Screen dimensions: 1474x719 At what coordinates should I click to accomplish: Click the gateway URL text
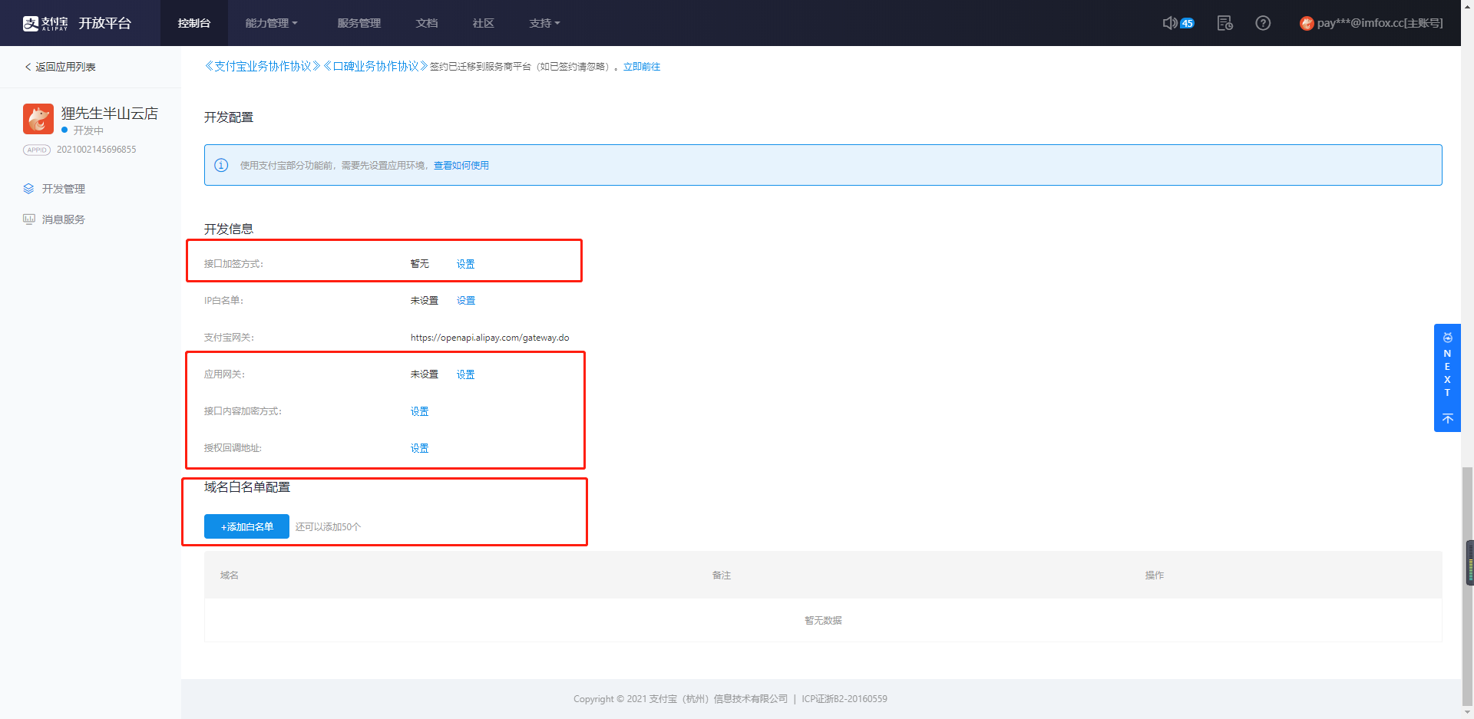pyautogui.click(x=490, y=338)
